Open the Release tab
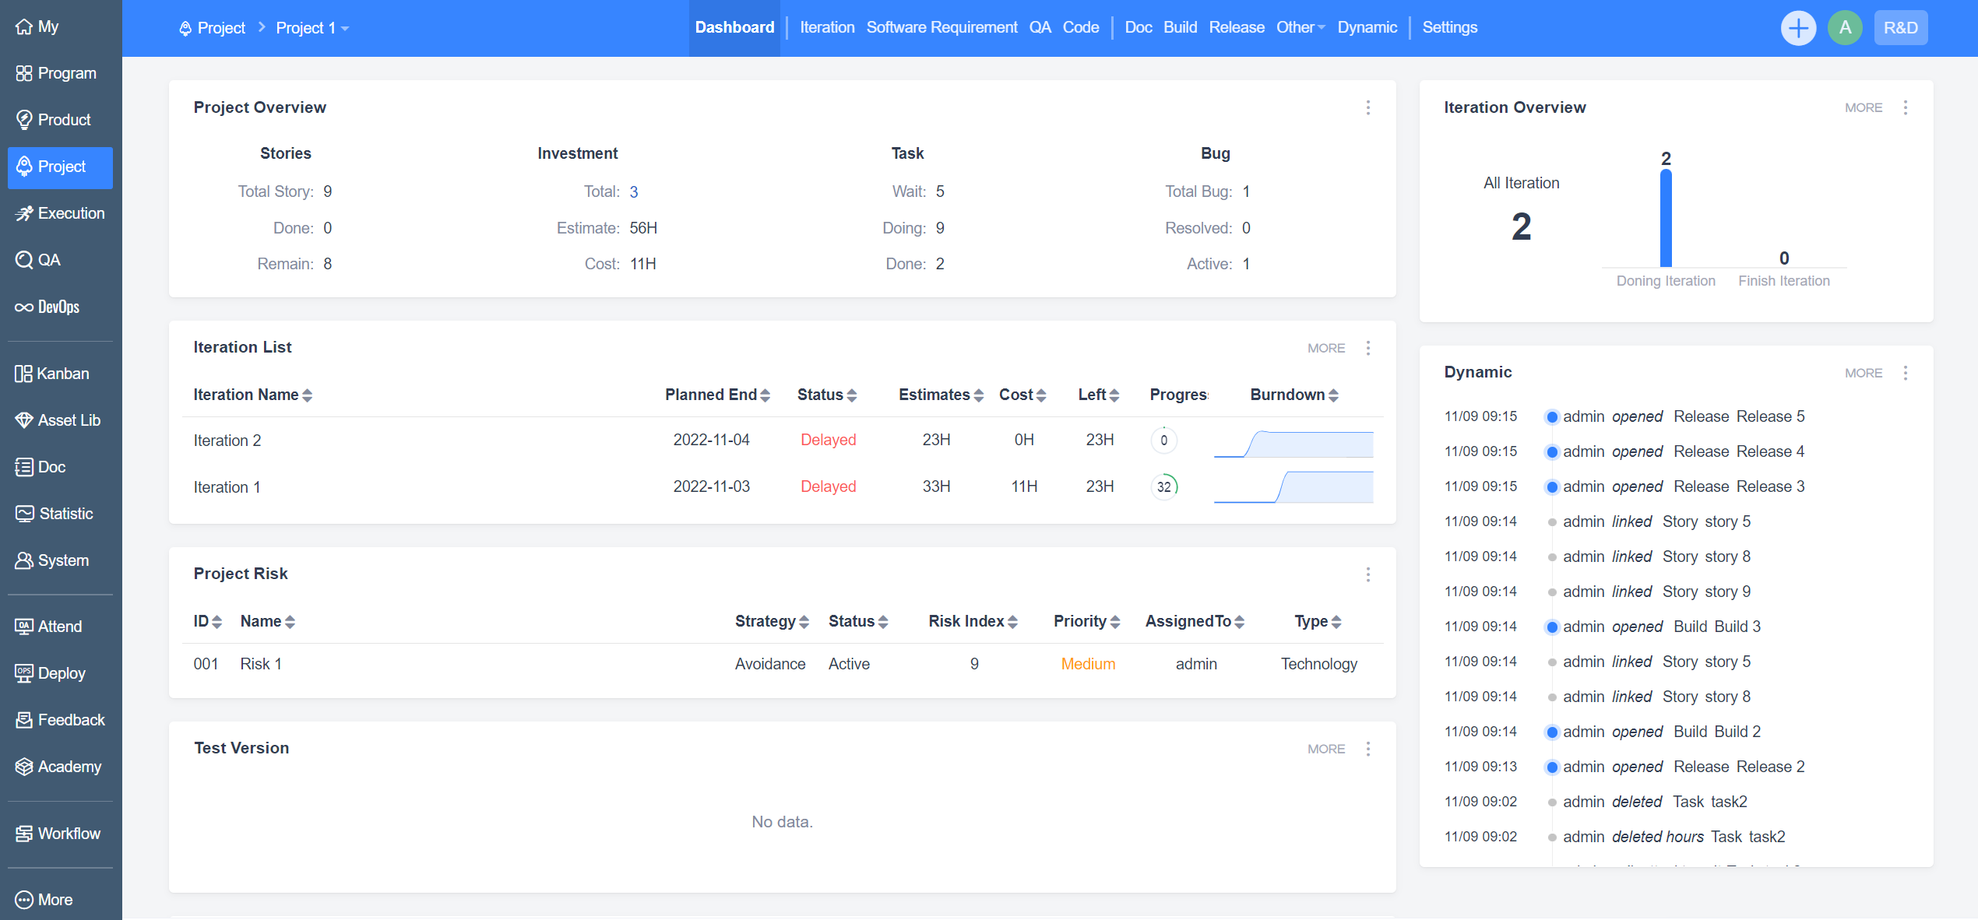The image size is (1978, 920). [1236, 28]
